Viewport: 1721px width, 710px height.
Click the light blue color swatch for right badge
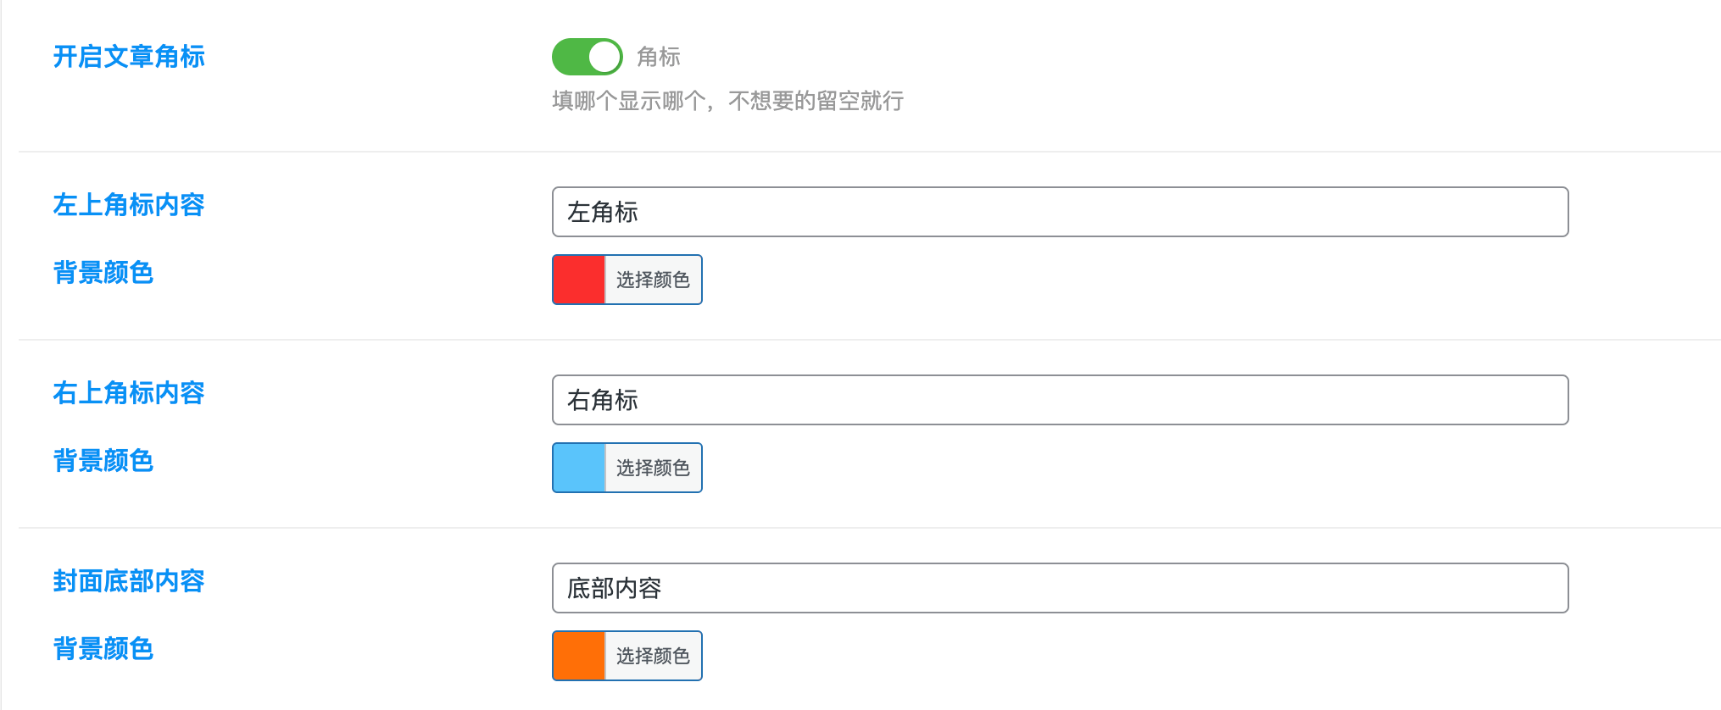(578, 468)
